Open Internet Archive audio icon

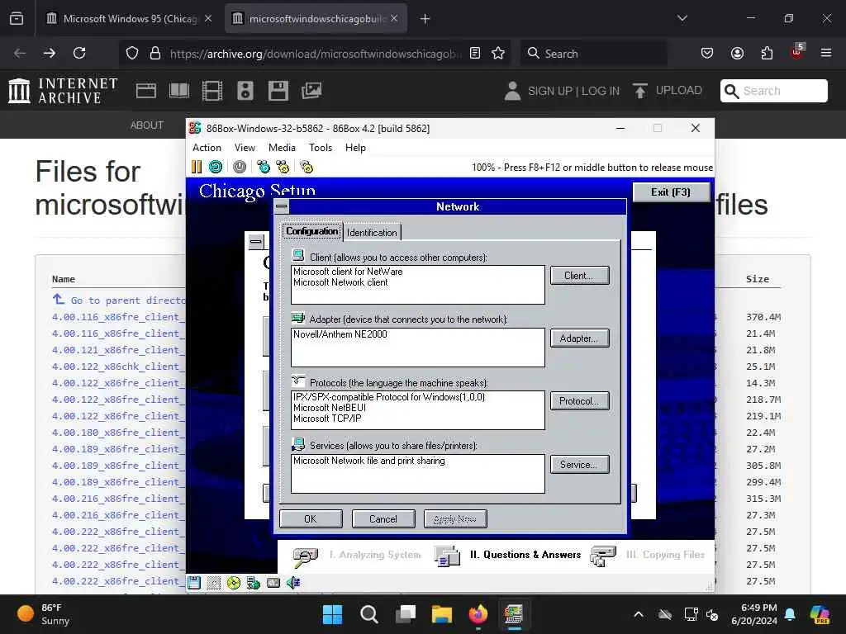[x=245, y=91]
